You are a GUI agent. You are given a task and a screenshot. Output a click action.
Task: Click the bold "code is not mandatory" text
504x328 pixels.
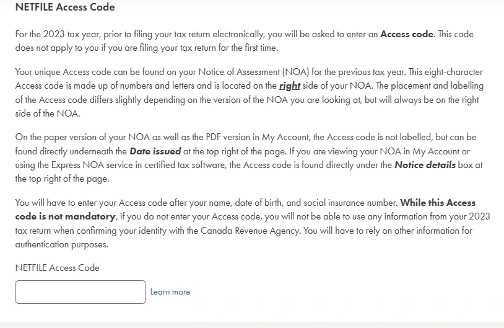pos(65,216)
